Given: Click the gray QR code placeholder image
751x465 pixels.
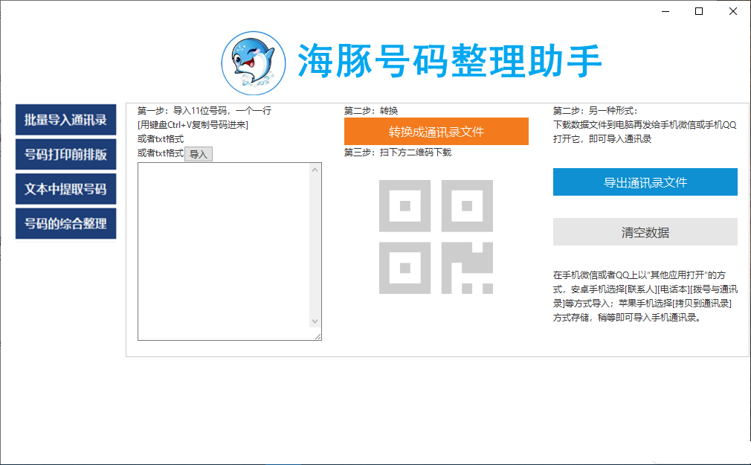Looking at the screenshot, I should click(x=436, y=237).
